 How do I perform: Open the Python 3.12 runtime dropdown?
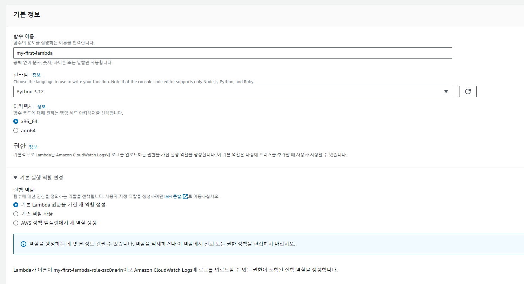[233, 92]
